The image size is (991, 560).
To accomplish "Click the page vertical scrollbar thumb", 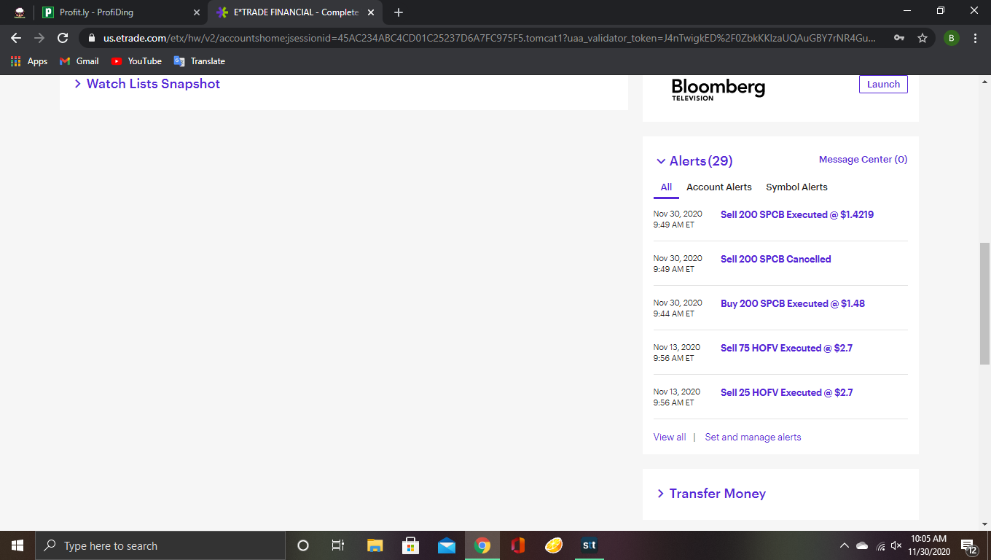I will [985, 303].
